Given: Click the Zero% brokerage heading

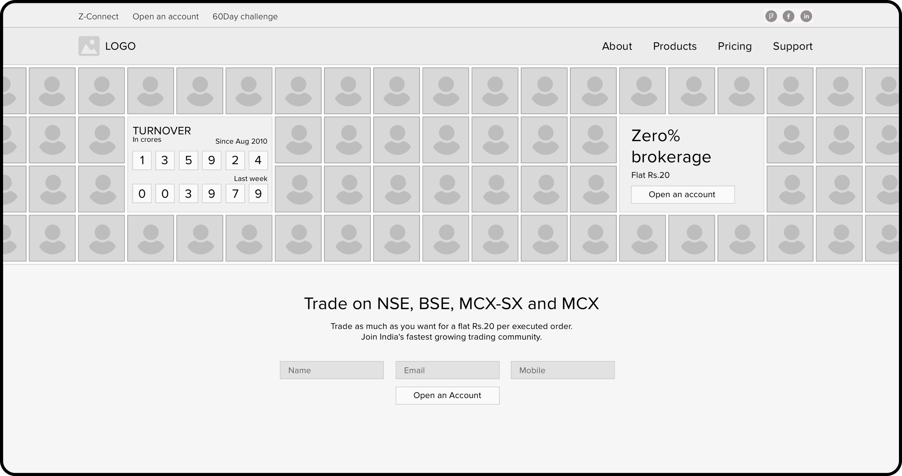Looking at the screenshot, I should coord(671,146).
